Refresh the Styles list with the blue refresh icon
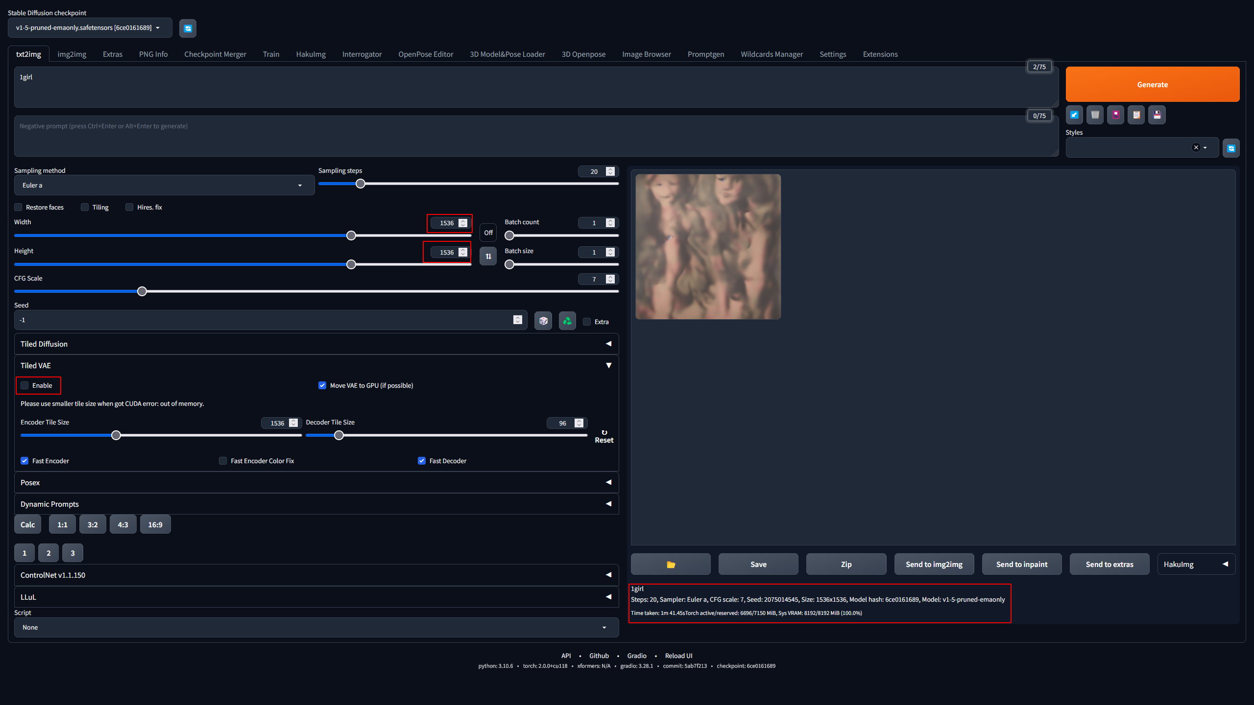Viewport: 1254px width, 705px height. click(x=1231, y=147)
